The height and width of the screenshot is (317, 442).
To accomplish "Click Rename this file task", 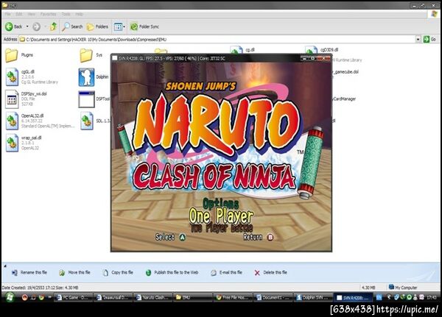I will [29, 273].
